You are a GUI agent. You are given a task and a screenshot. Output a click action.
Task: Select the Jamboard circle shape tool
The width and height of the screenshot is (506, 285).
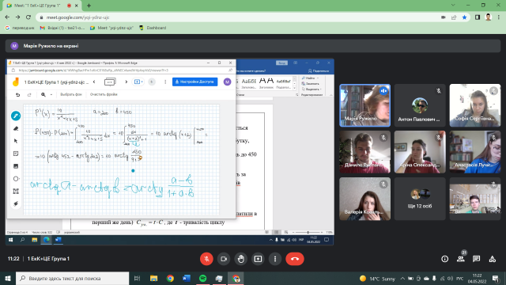16,179
